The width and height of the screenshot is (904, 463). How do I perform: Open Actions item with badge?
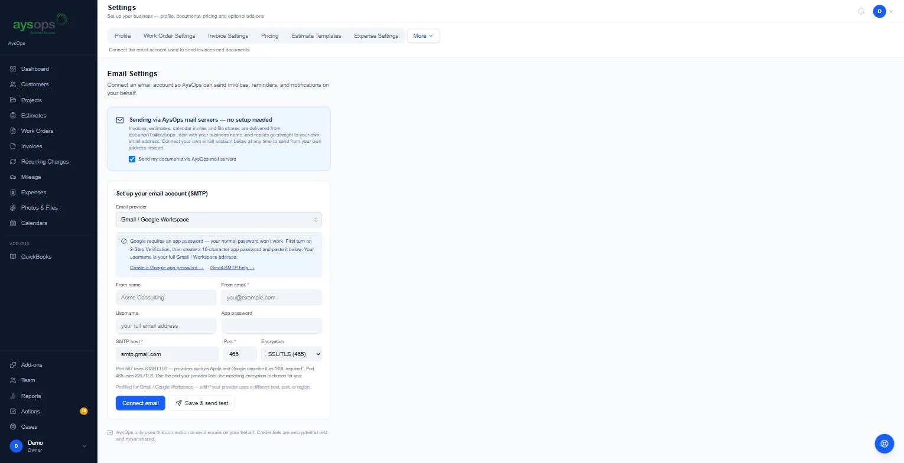pos(48,412)
